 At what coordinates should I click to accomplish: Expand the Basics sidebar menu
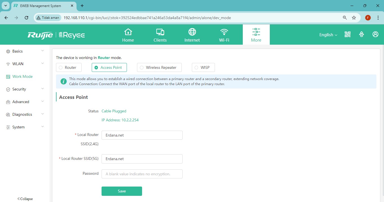click(25, 51)
